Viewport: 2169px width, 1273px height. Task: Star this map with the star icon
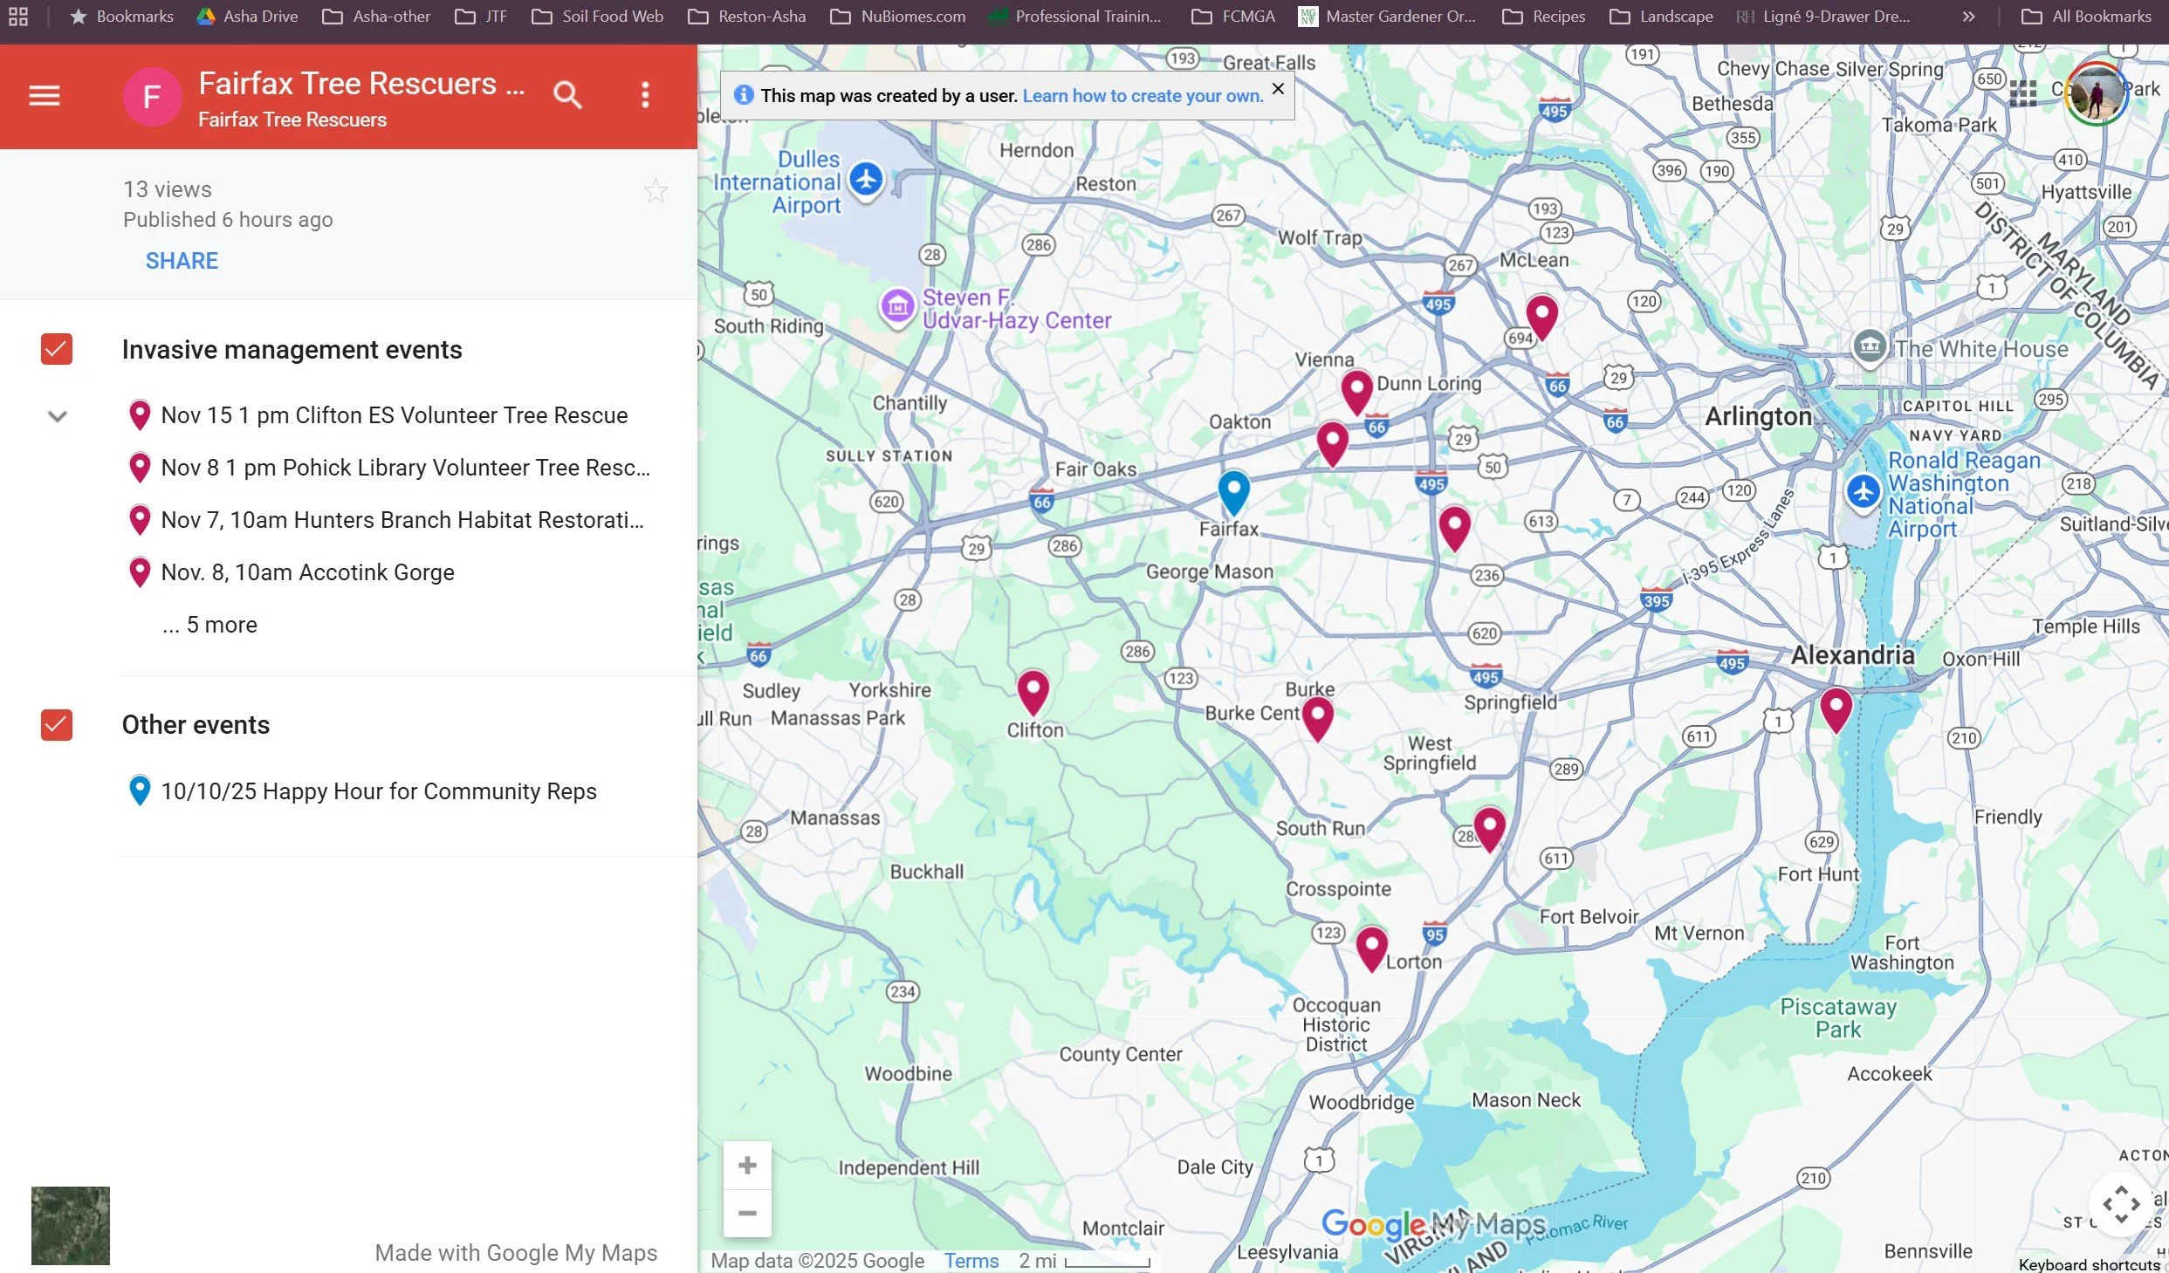[656, 191]
